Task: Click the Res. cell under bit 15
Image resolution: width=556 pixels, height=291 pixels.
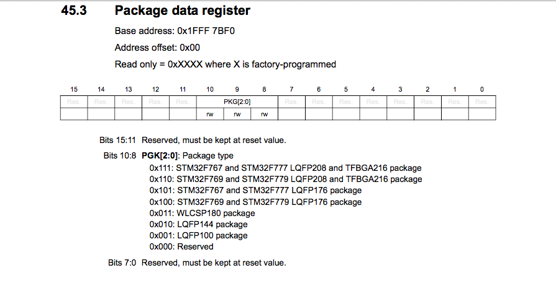Action: (74, 102)
